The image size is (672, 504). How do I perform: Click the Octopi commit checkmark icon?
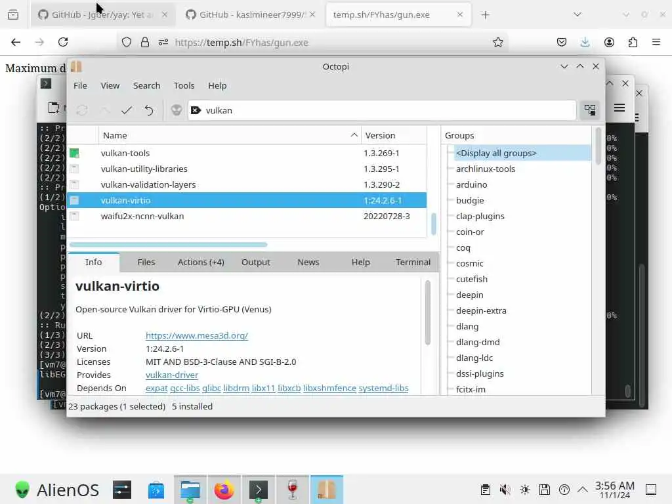(127, 110)
